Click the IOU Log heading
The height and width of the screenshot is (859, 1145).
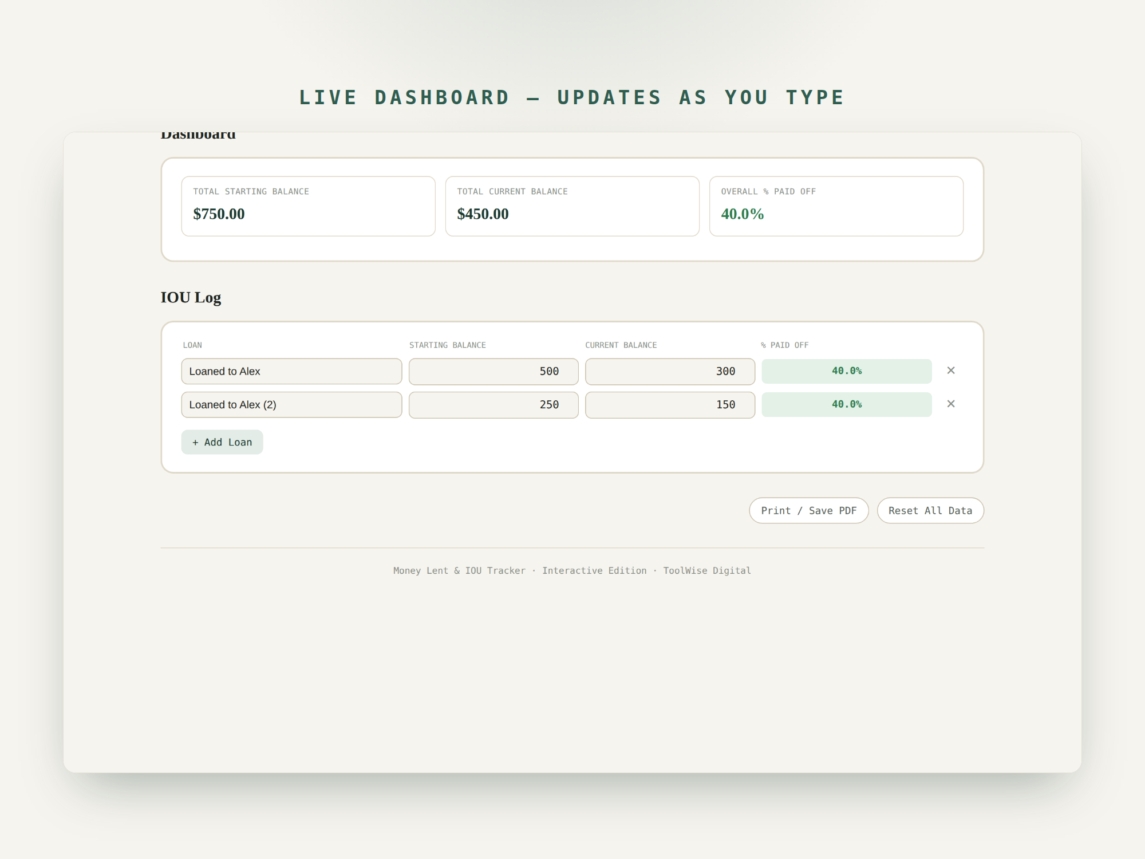click(x=191, y=298)
